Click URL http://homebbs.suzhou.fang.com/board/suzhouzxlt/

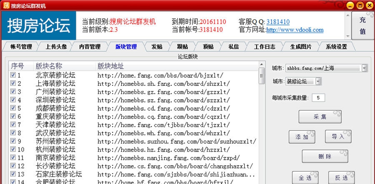(x=177, y=141)
